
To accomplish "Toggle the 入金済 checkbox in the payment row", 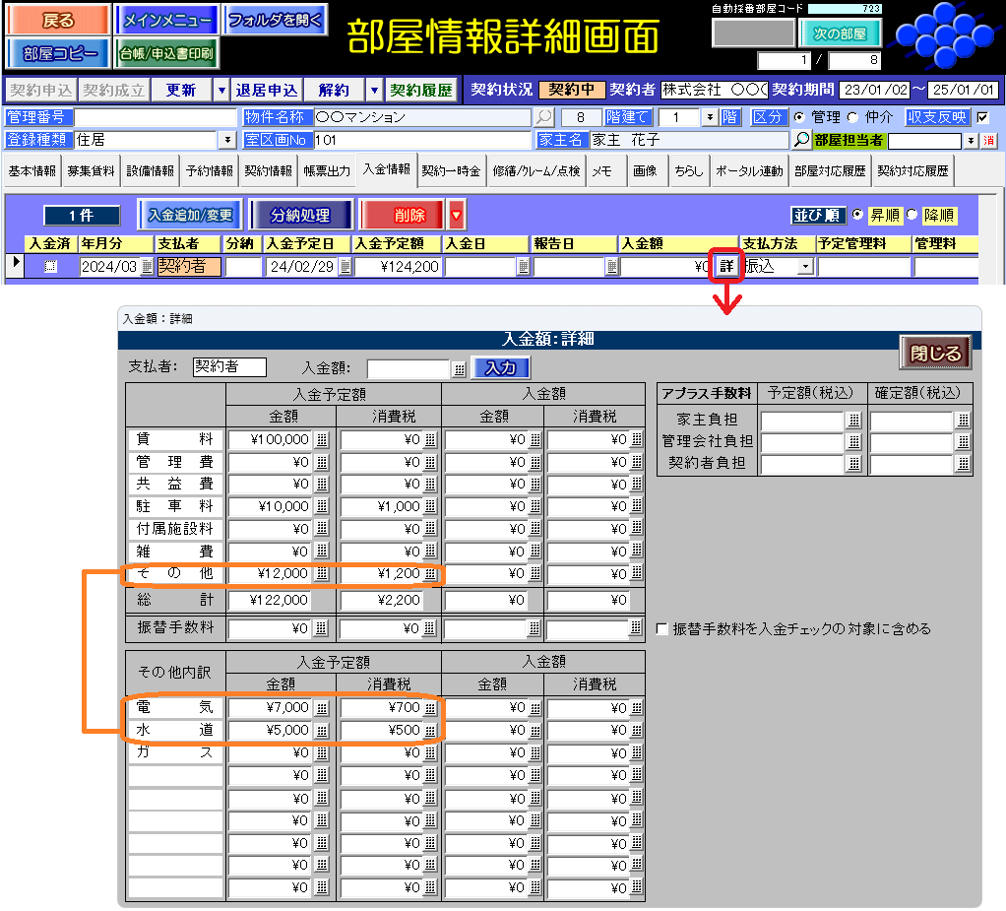I will tap(51, 266).
